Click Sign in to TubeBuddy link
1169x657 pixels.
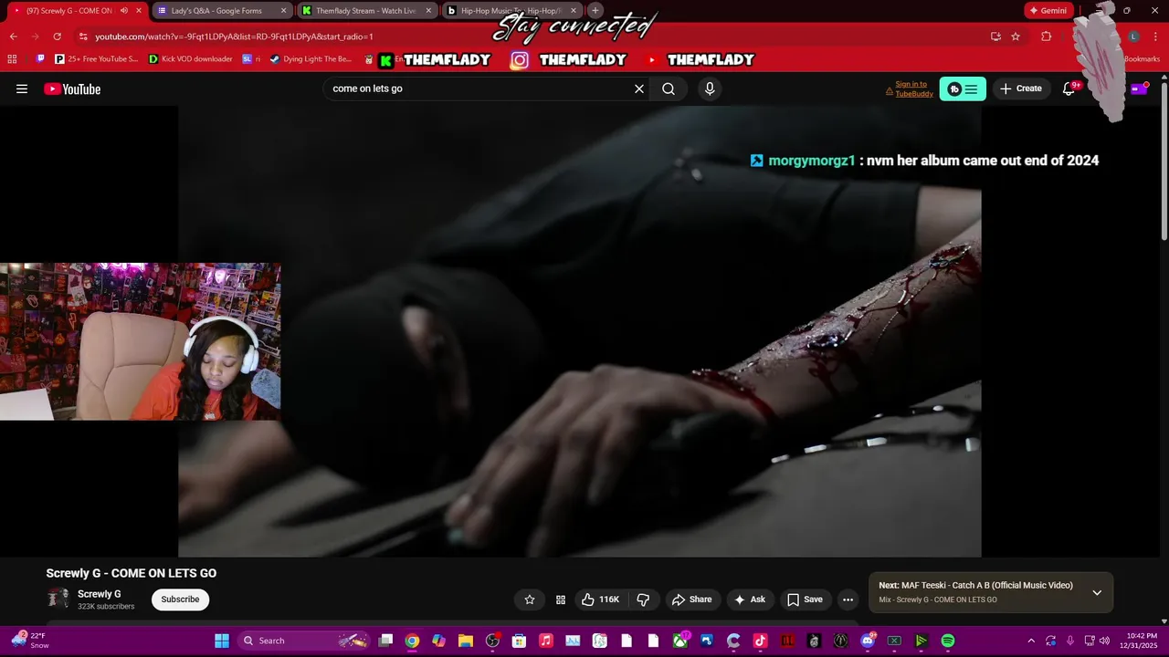(913, 89)
